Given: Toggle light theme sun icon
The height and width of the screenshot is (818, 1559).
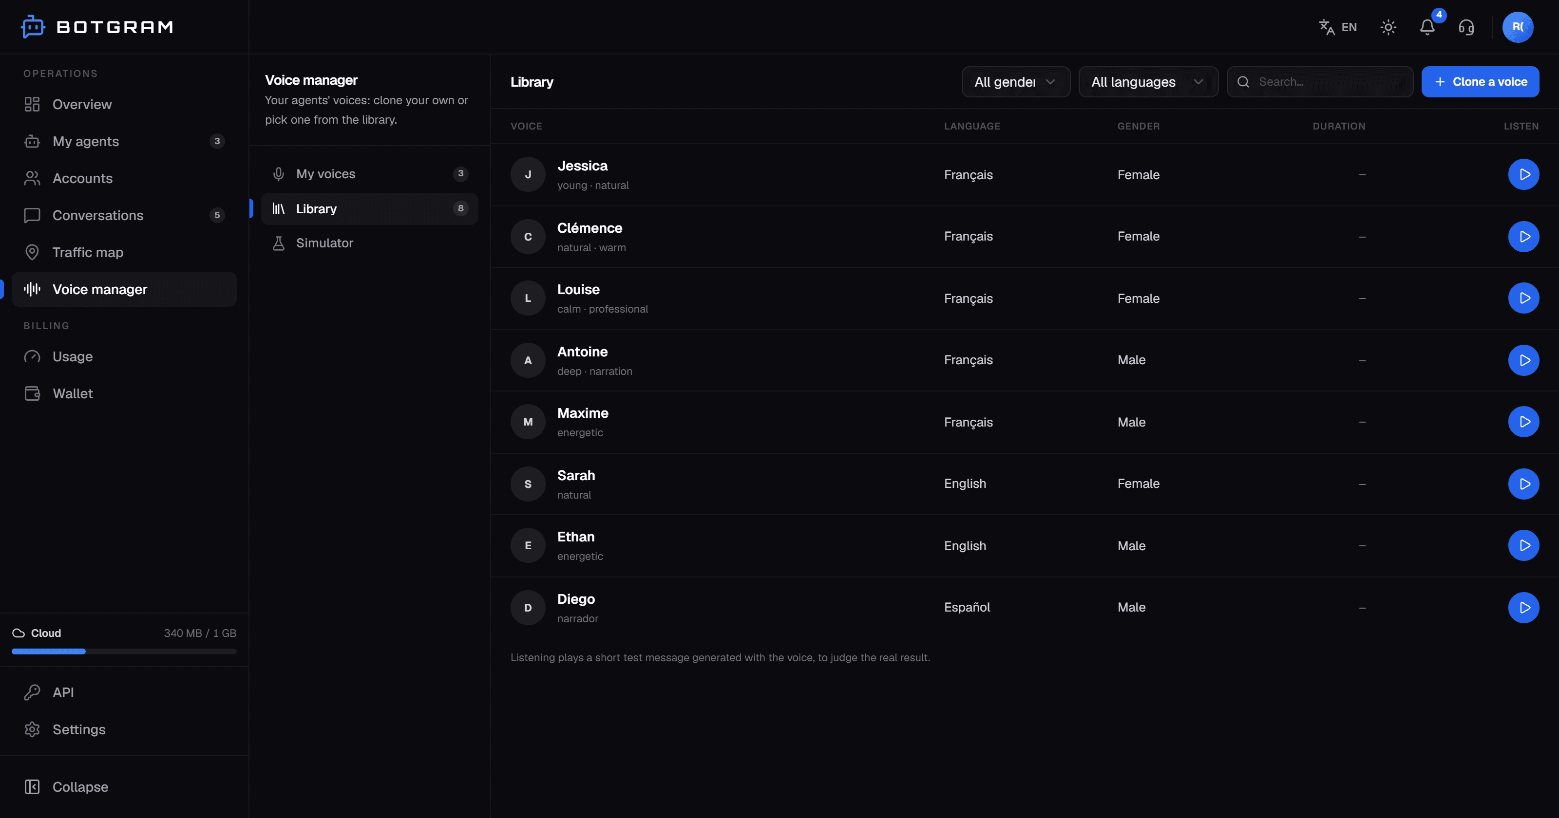Looking at the screenshot, I should 1388,27.
